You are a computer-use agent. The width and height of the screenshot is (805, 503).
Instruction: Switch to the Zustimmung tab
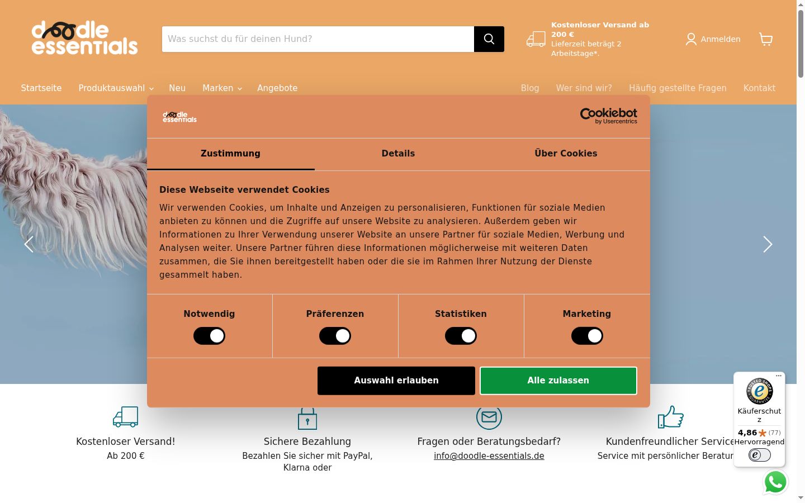point(231,154)
